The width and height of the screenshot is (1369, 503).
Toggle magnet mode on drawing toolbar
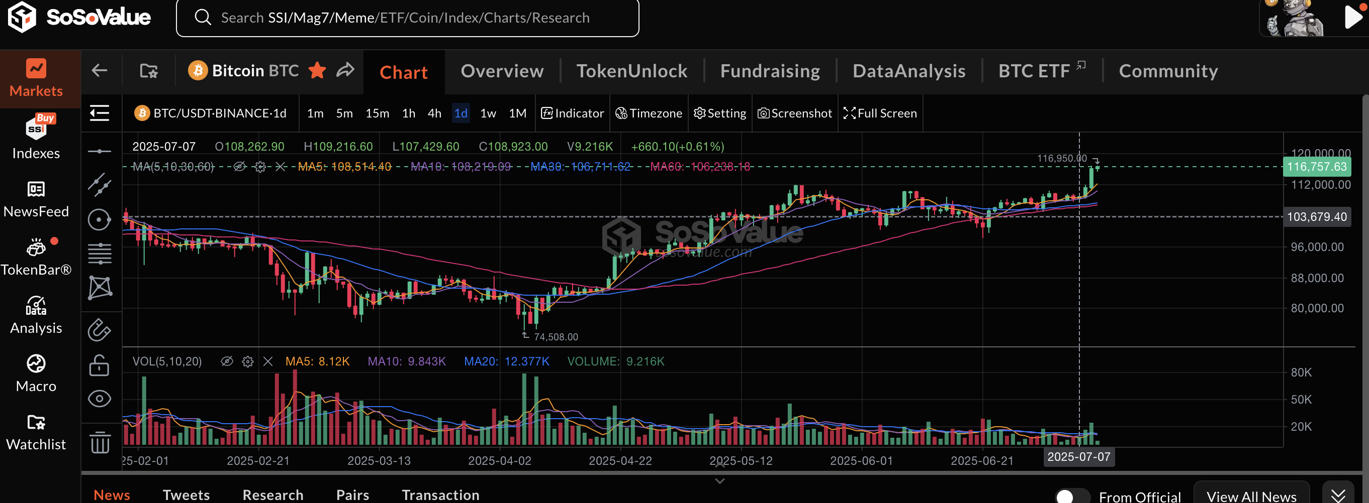pos(100,329)
